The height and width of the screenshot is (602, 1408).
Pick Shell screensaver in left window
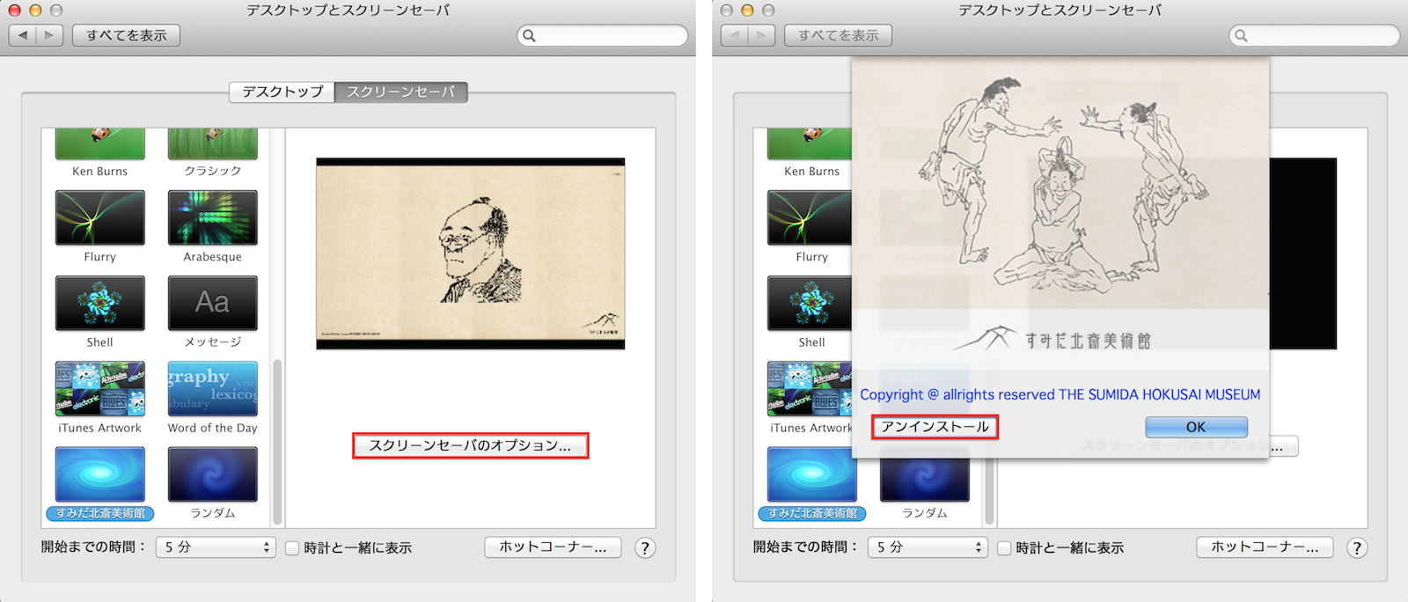[x=100, y=304]
